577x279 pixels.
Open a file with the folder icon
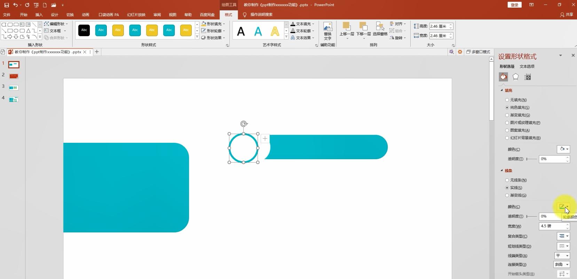click(x=54, y=5)
